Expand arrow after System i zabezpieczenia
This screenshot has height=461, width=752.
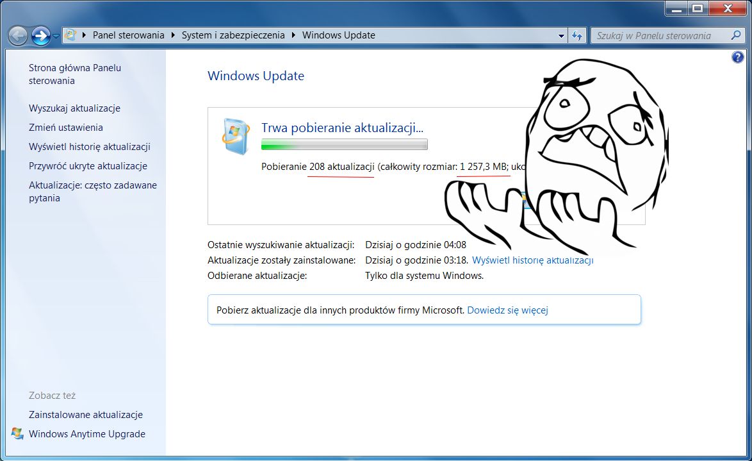coord(293,35)
